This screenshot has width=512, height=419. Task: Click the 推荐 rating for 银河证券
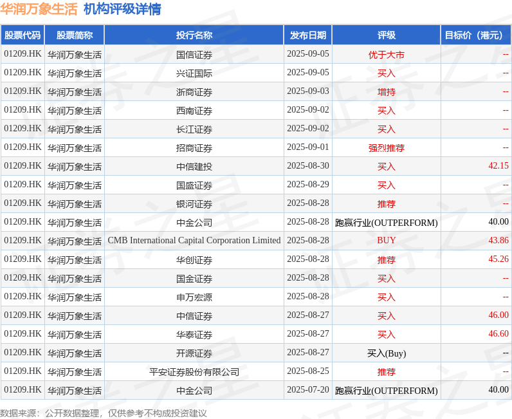coord(387,203)
